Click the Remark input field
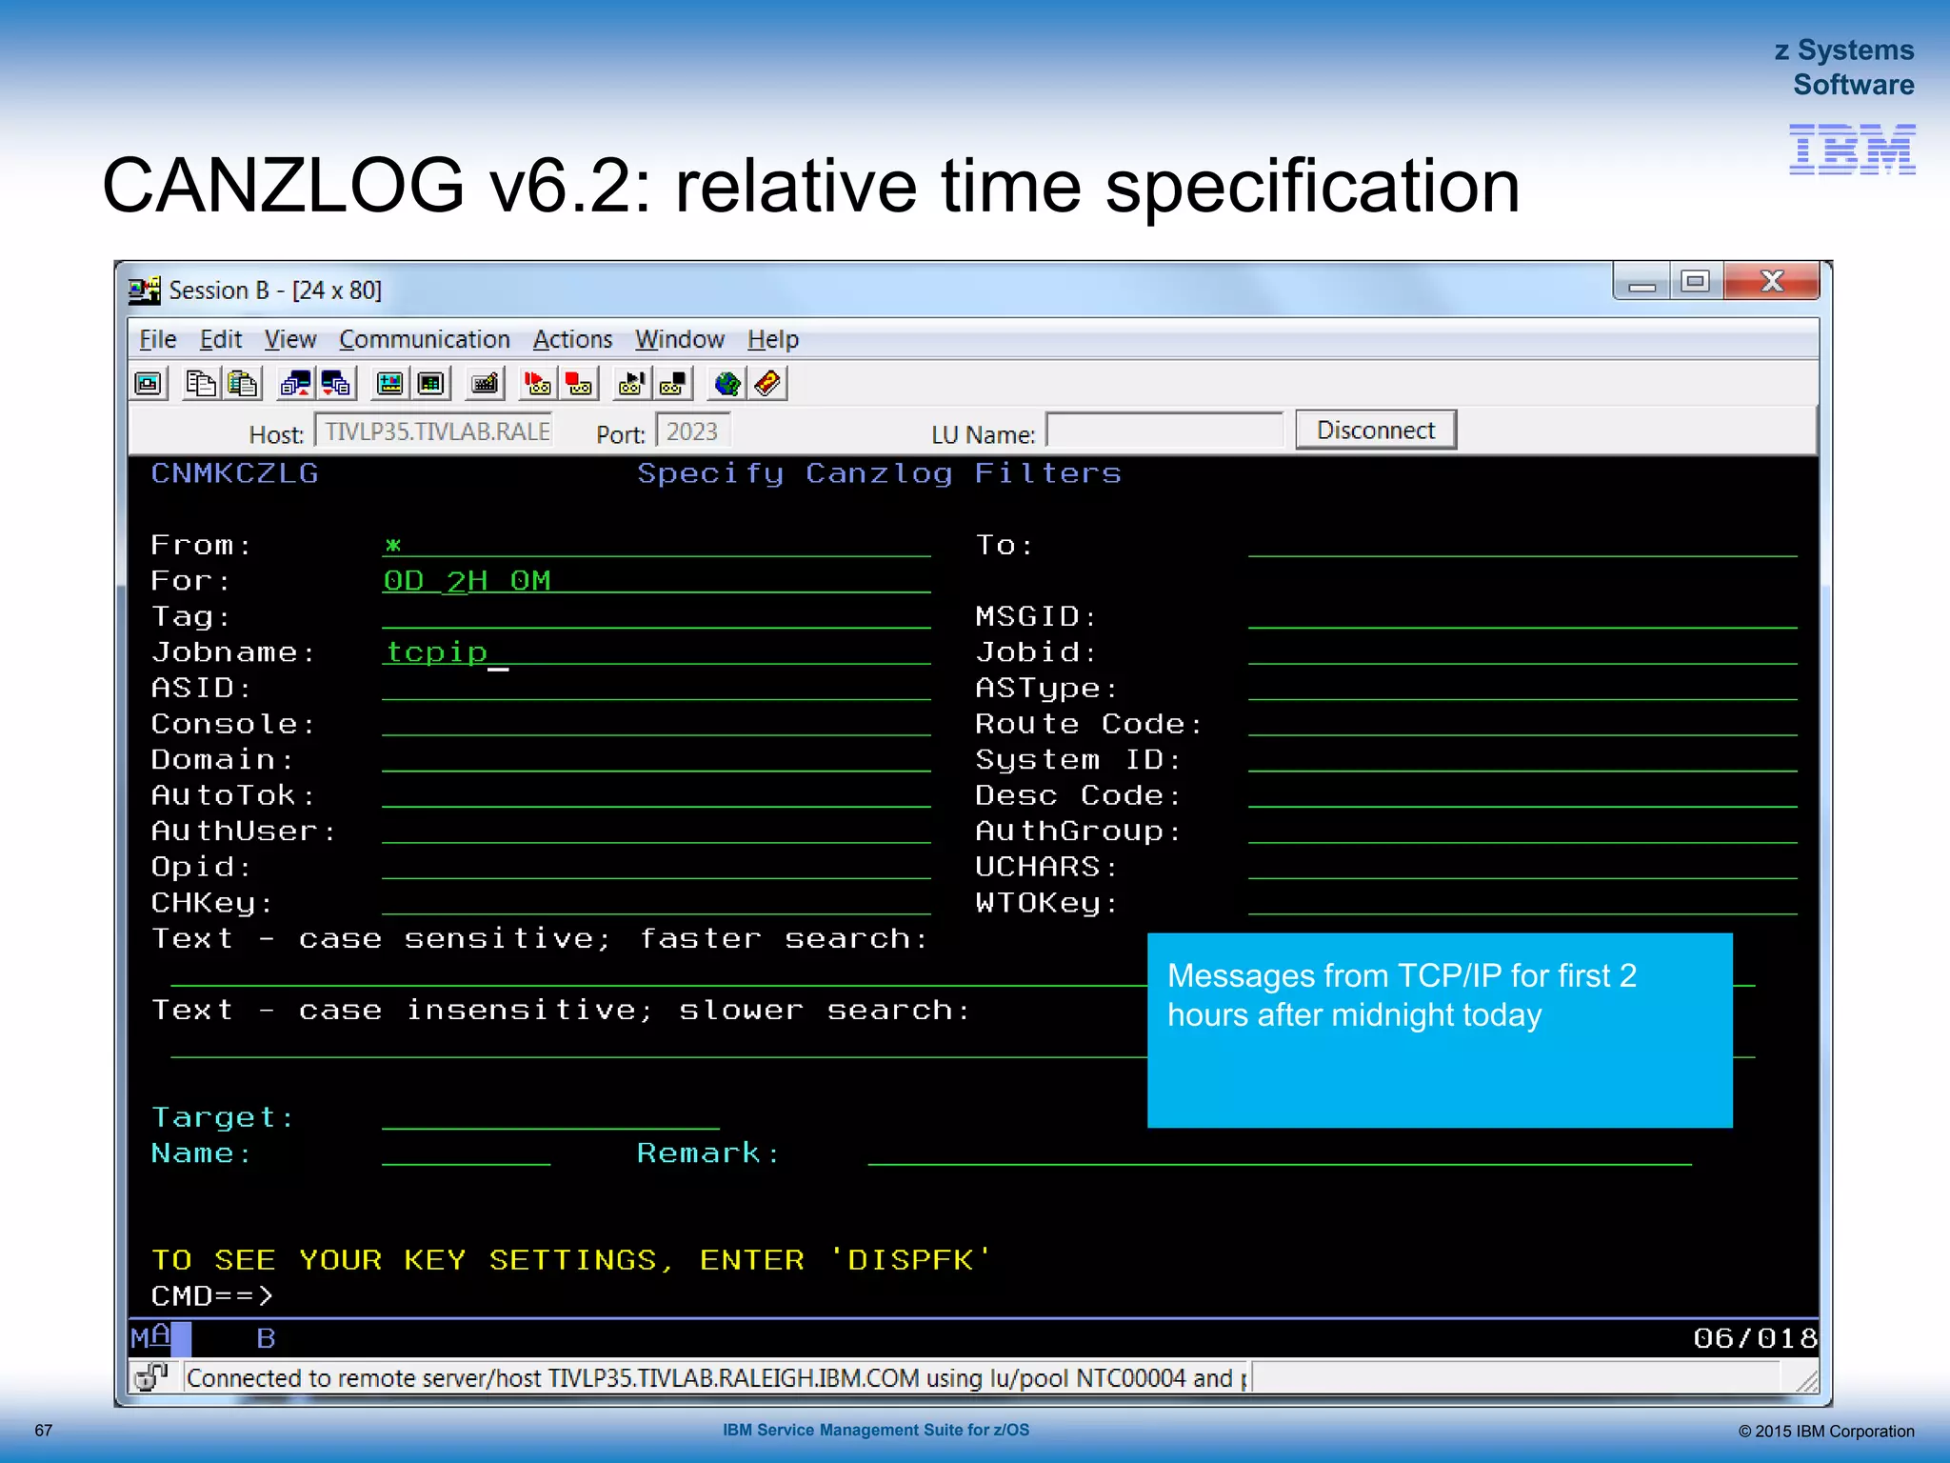 pos(1280,1152)
